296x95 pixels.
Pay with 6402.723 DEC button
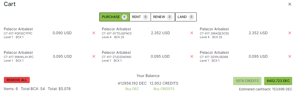[x=278, y=81]
